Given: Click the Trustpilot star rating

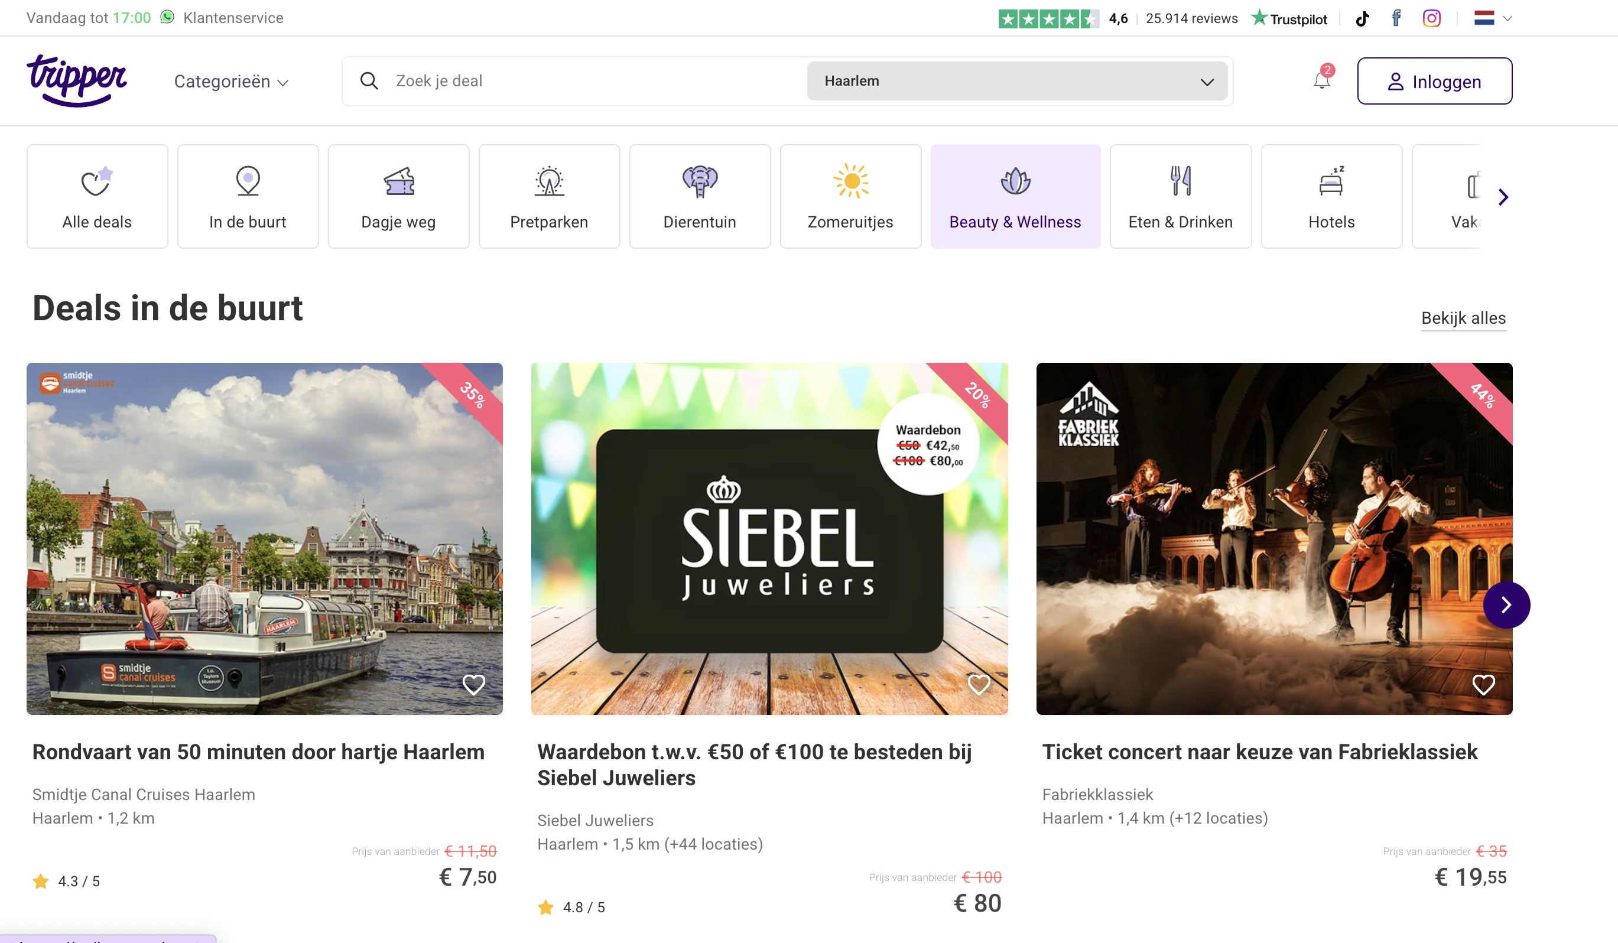Looking at the screenshot, I should [1048, 19].
